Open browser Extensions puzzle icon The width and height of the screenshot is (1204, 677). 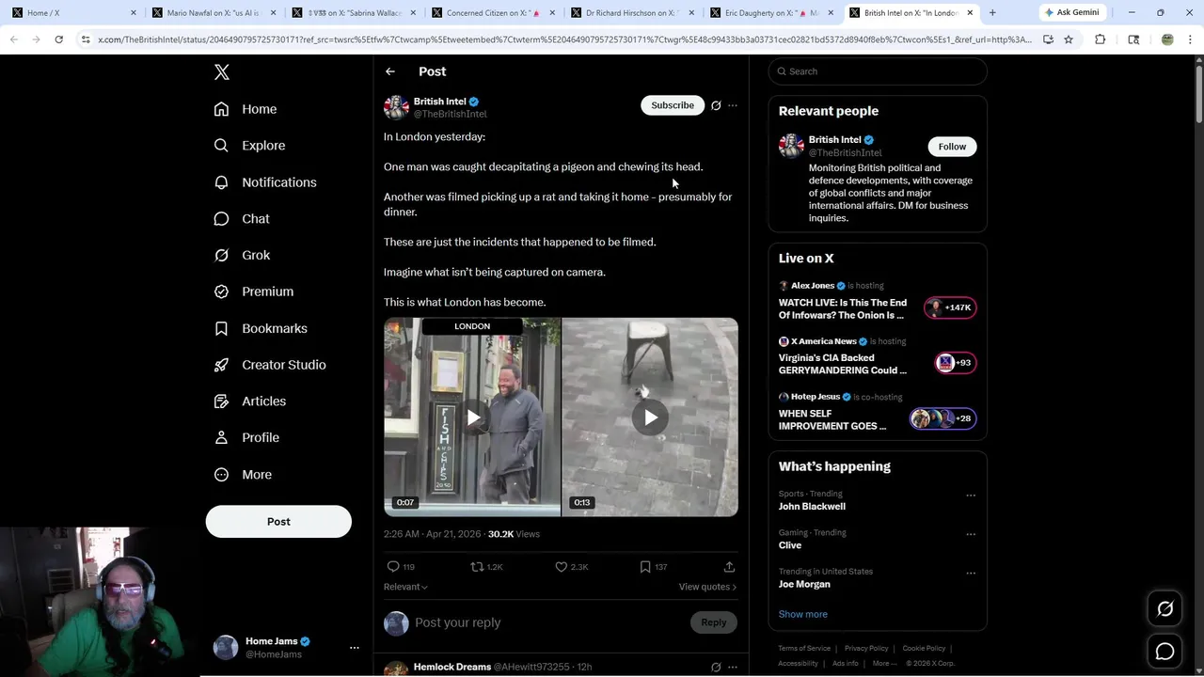click(x=1100, y=39)
